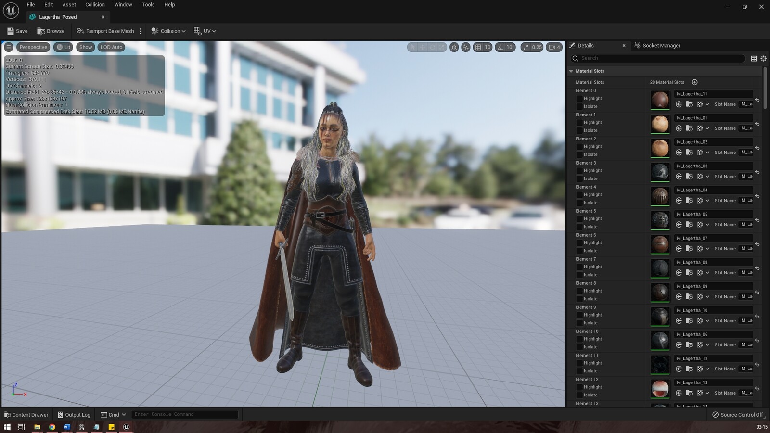Switch to the Socket Manager tab
Viewport: 770px width, 433px height.
(657, 46)
